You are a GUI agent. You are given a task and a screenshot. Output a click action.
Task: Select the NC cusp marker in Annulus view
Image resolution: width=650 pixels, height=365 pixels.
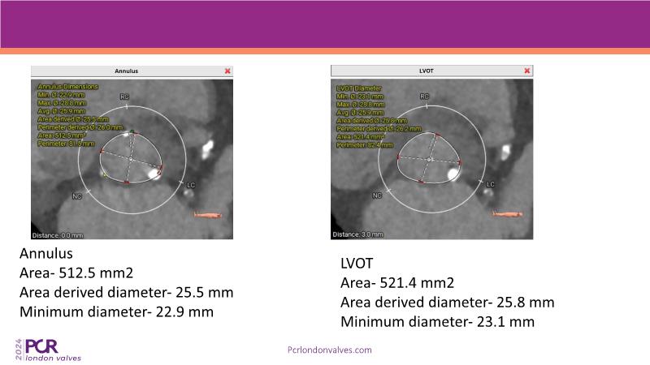click(78, 195)
